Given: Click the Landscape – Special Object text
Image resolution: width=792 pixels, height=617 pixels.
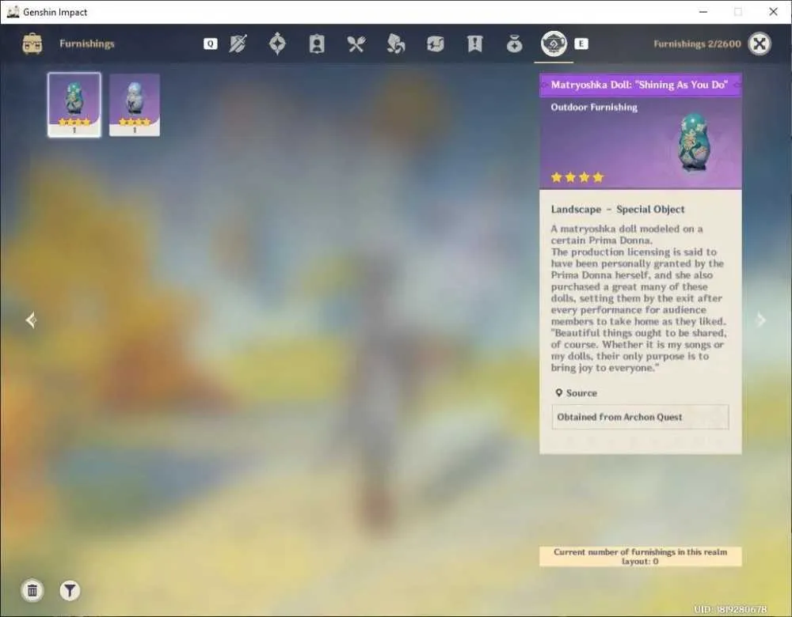Looking at the screenshot, I should [x=618, y=210].
